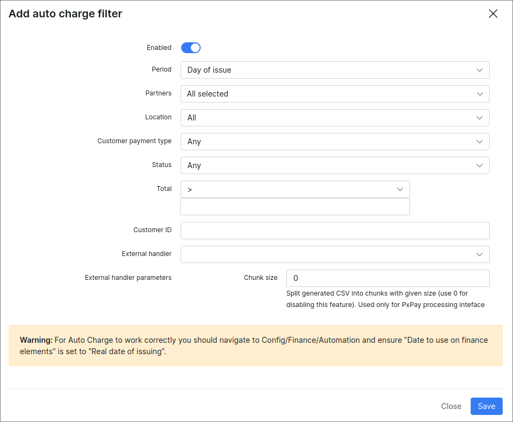Click the Chunk size input box
The width and height of the screenshot is (513, 422).
(387, 278)
